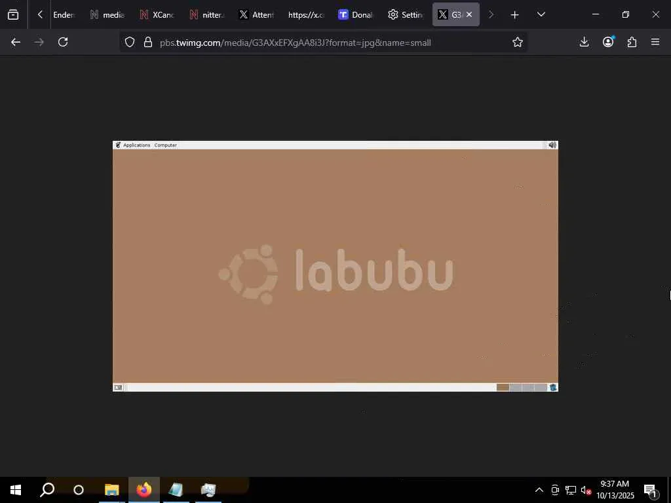
Task: Open Windows taskbar search
Action: pos(47,490)
